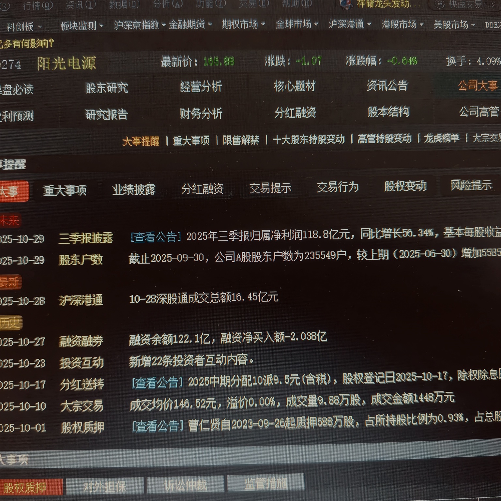This screenshot has height=501, width=501.
Task: Click the 沪深港通 event label in list
Action: point(81,300)
